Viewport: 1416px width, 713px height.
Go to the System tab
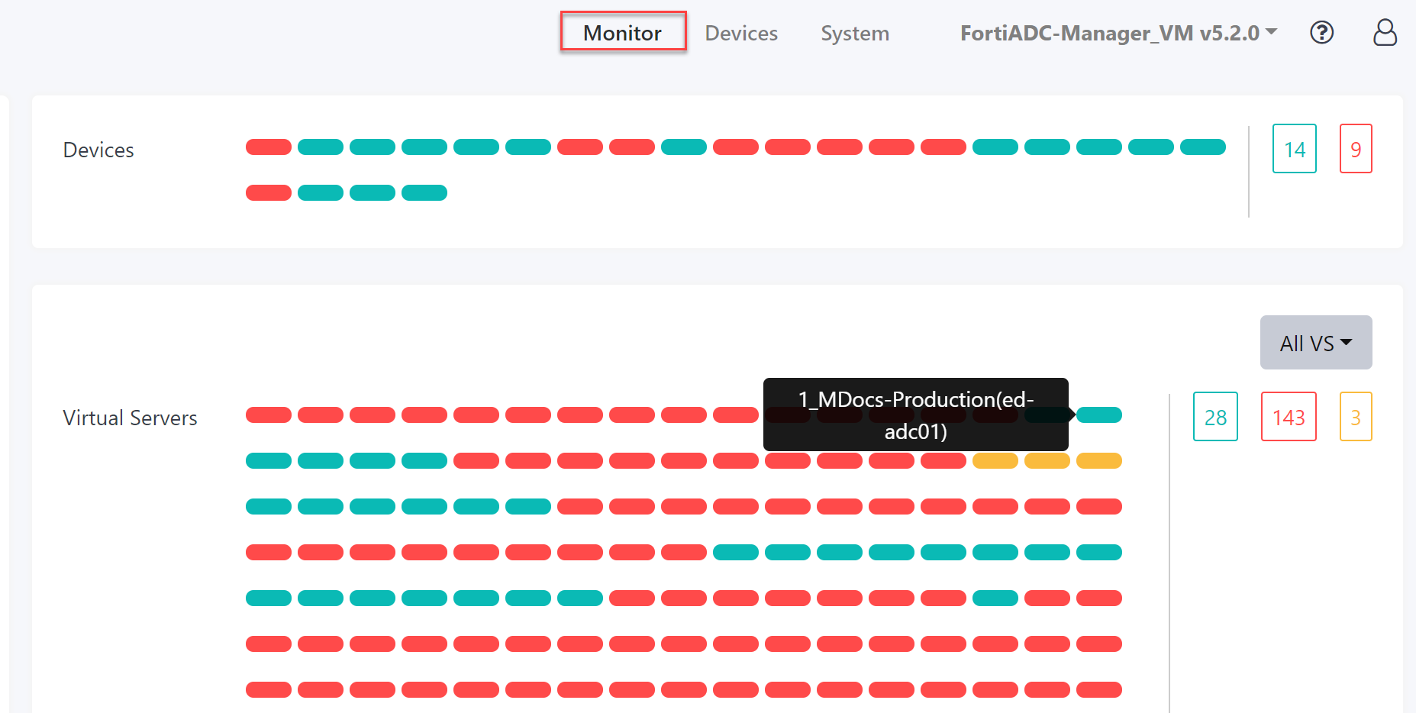[x=854, y=33]
